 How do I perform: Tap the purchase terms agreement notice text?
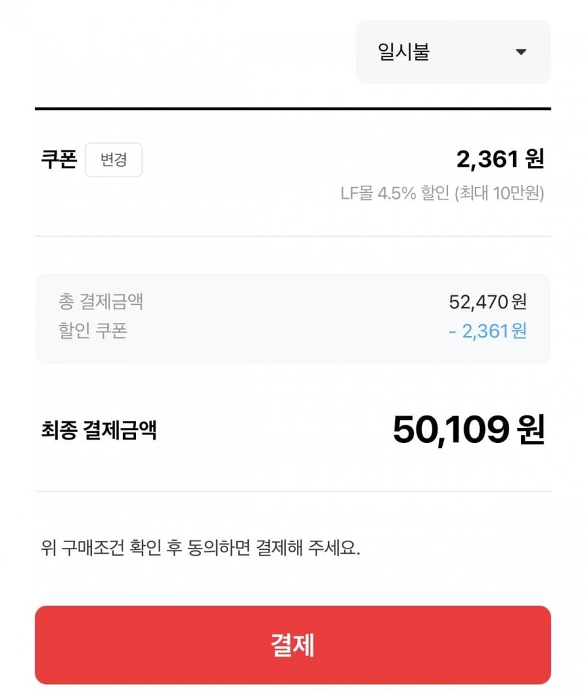(201, 548)
